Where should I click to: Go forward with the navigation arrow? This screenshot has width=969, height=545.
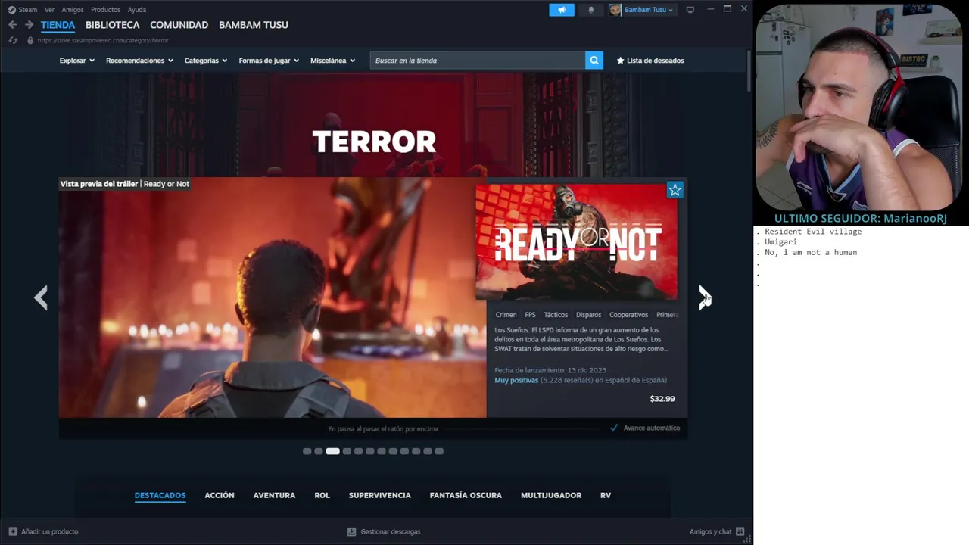pos(29,25)
